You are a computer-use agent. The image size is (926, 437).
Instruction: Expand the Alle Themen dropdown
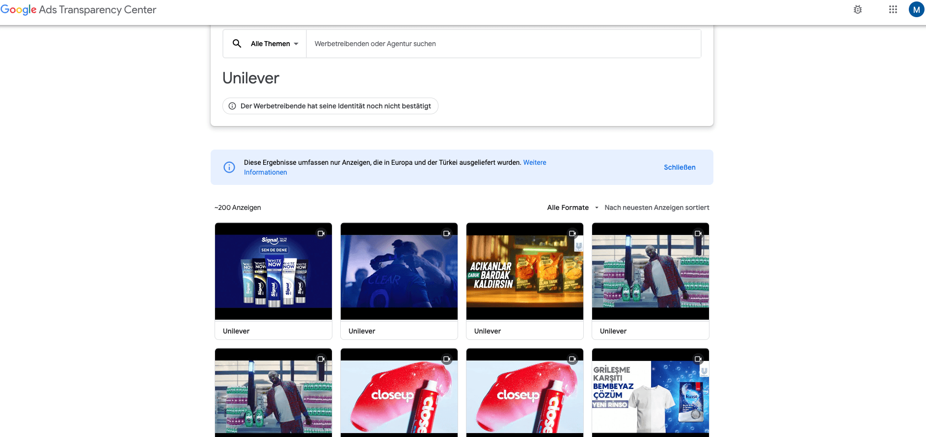274,44
